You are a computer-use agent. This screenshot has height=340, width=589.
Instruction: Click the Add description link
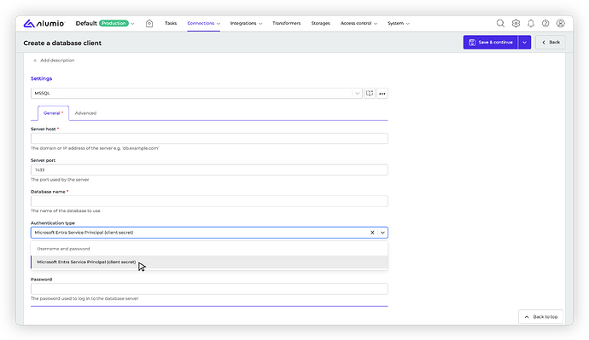tap(57, 61)
